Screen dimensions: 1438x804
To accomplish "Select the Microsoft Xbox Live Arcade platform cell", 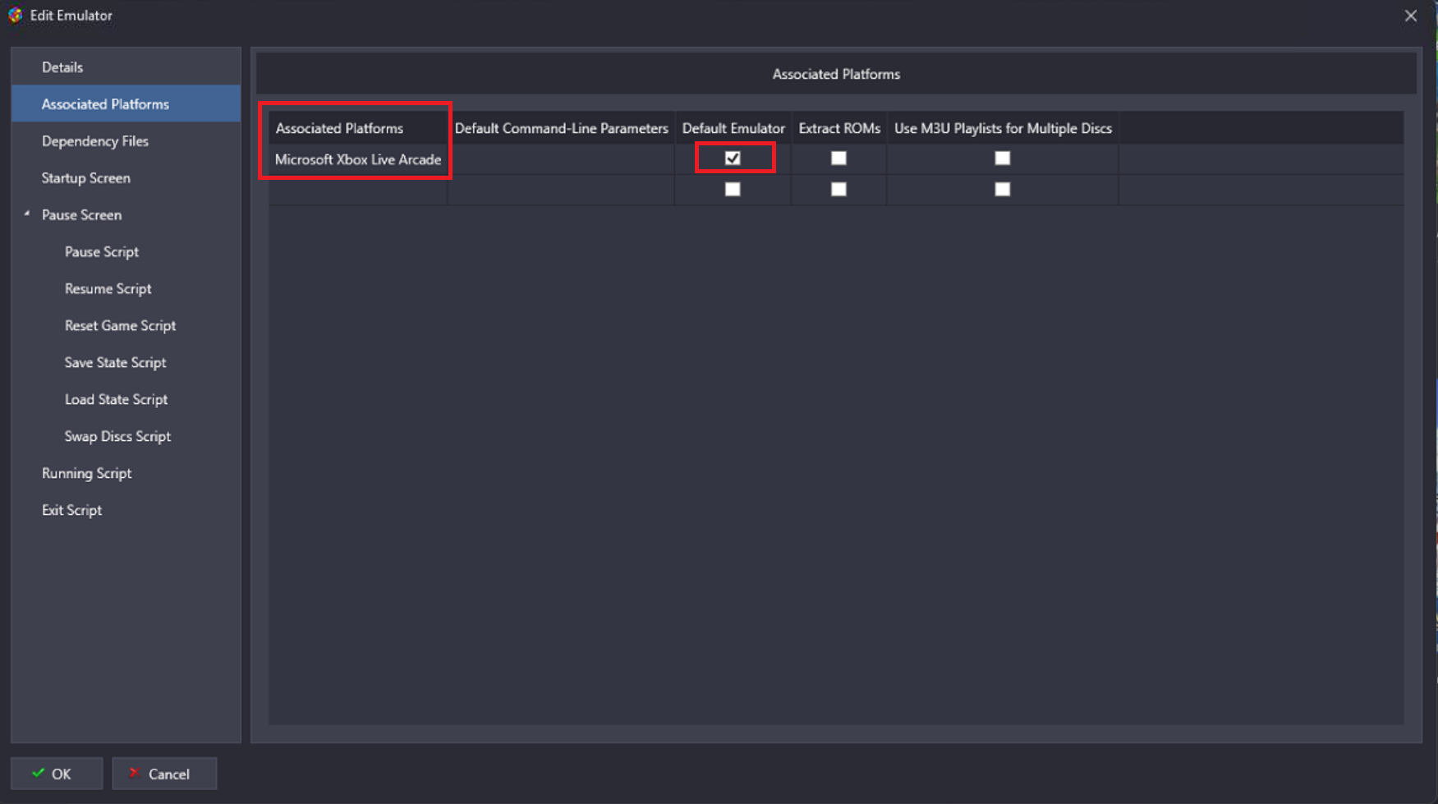I will pyautogui.click(x=358, y=159).
